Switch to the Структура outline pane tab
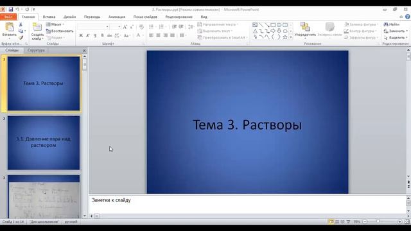Screen dimensions: 411x231 pos(36,50)
